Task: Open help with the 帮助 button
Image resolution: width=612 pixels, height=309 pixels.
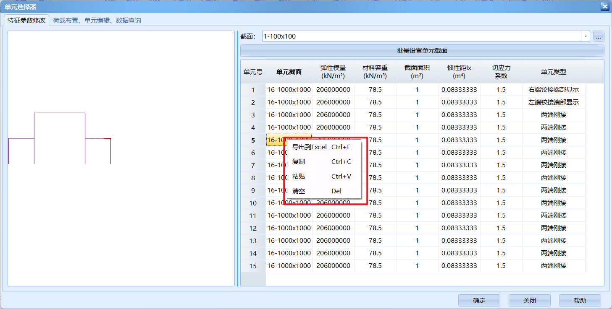Action: pyautogui.click(x=580, y=300)
